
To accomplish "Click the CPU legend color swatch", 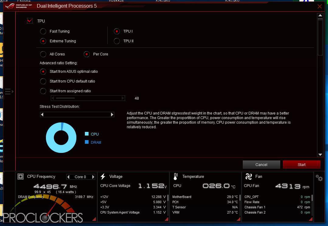I will 87,134.
